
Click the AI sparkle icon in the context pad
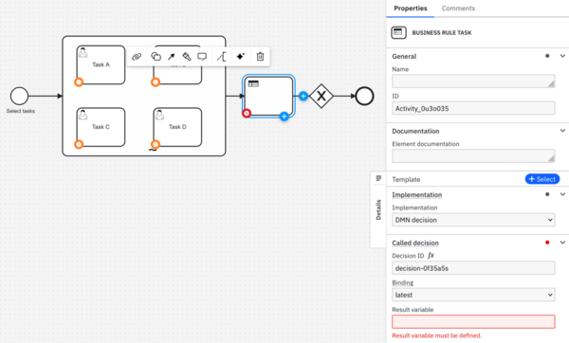pyautogui.click(x=240, y=57)
